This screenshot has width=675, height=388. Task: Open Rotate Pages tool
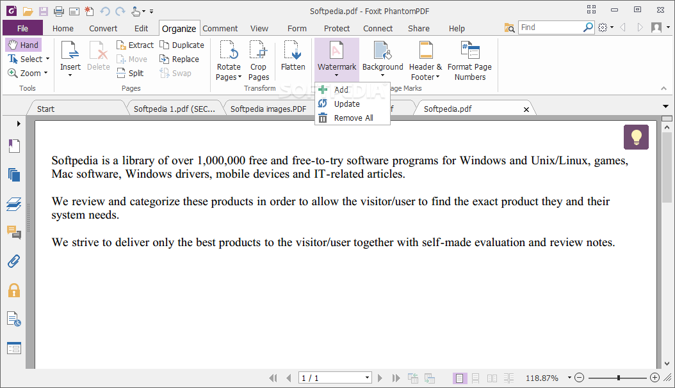(x=229, y=59)
